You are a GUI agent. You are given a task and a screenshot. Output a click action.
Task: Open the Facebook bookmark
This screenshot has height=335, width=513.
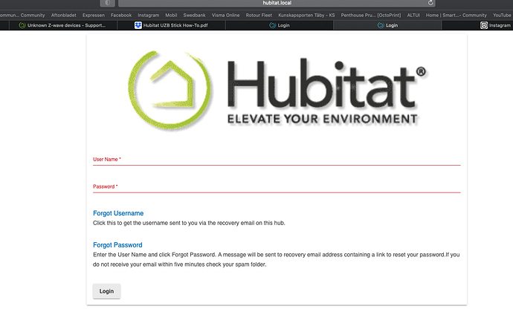pyautogui.click(x=121, y=15)
